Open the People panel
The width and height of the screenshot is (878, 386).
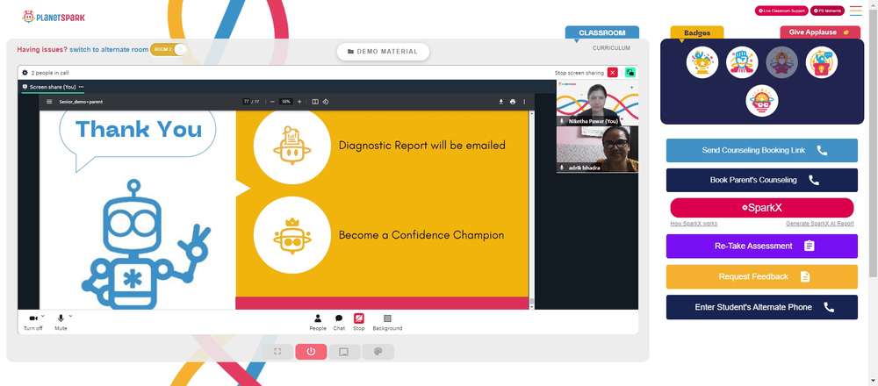pyautogui.click(x=318, y=322)
